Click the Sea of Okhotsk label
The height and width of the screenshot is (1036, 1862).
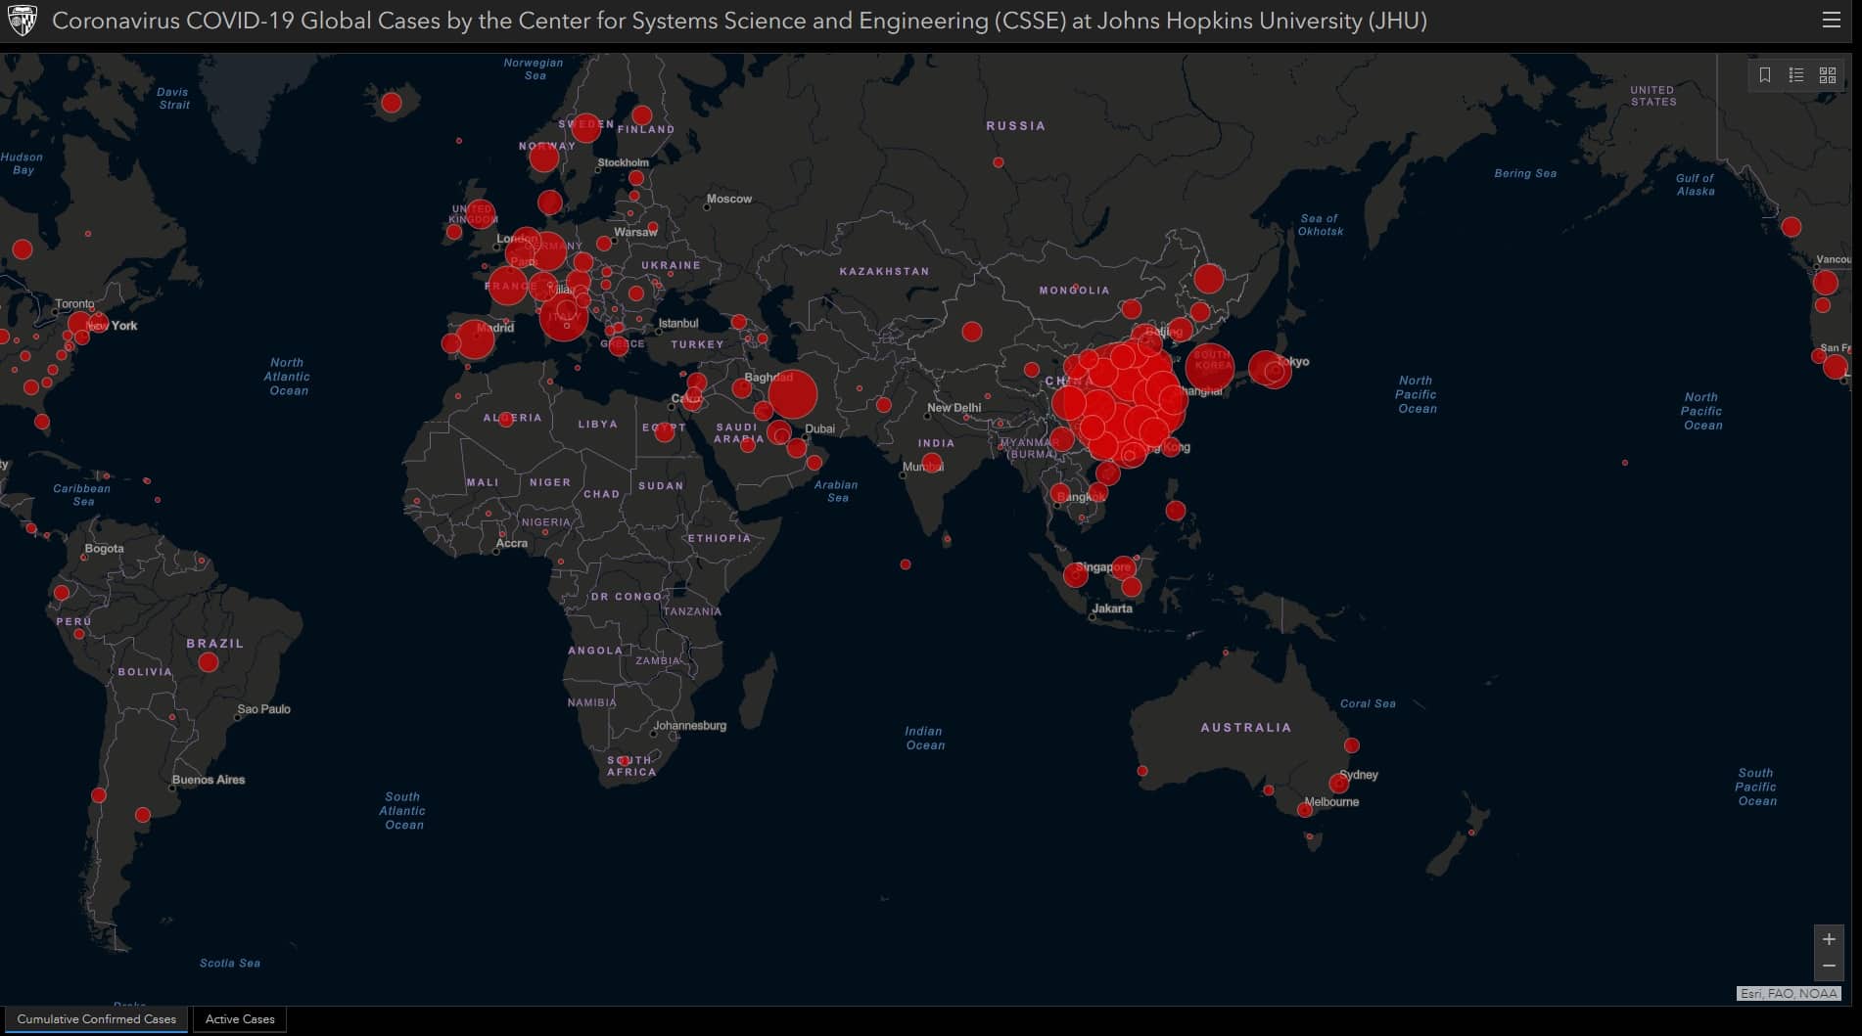[1320, 225]
